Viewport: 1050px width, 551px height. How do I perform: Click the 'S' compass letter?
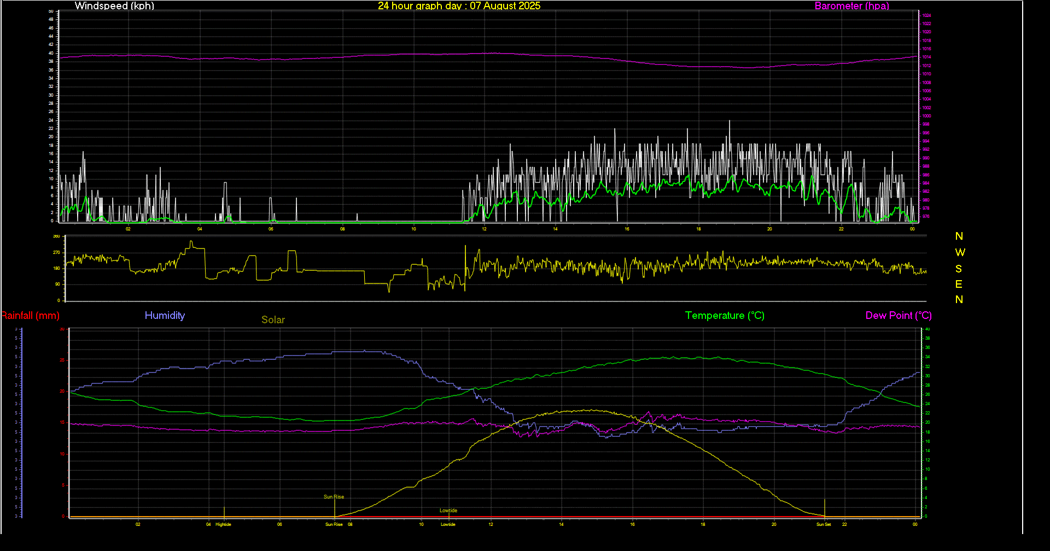pos(959,269)
